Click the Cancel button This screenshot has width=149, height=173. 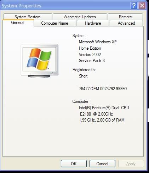click(x=102, y=163)
